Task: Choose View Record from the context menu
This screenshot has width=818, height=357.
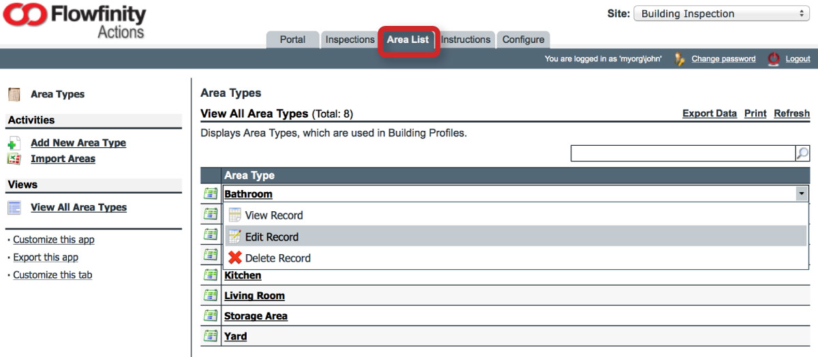Action: [x=516, y=215]
